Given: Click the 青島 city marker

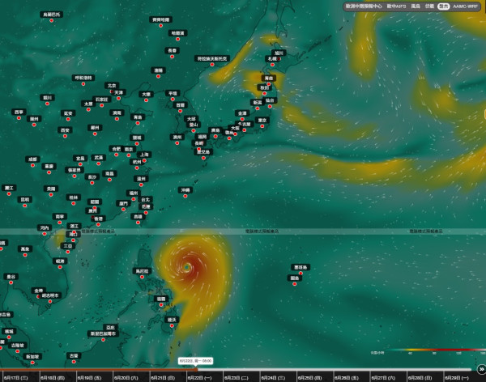Looking at the screenshot, I should [x=138, y=117].
